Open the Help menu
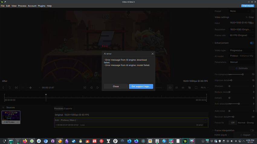Image resolution: width=257 pixels, height=144 pixels. tap(49, 6)
